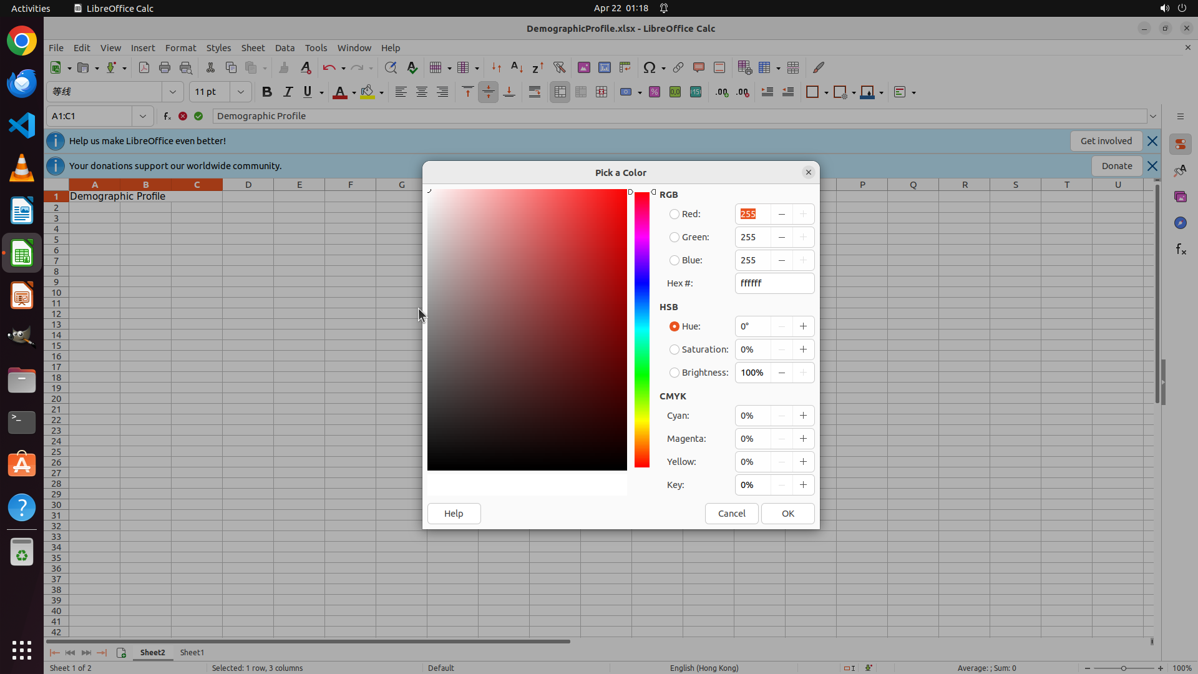Viewport: 1198px width, 674px height.
Task: Click the Insert Chart icon
Action: [x=604, y=67]
